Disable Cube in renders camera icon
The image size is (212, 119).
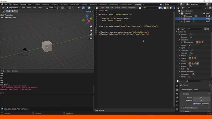pyautogui.click(x=209, y=19)
